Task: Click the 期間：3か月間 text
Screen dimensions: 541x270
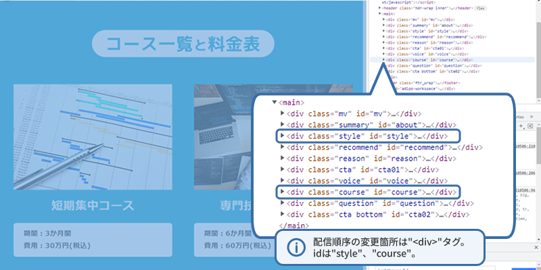Action: pyautogui.click(x=47, y=233)
